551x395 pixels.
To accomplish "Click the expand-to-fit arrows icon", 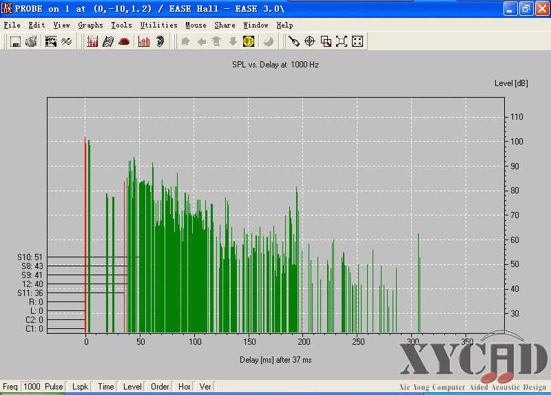I will [342, 41].
